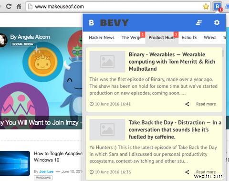This screenshot has width=229, height=181.
Task: Click the page icon in the address bar
Action: coord(30,7)
